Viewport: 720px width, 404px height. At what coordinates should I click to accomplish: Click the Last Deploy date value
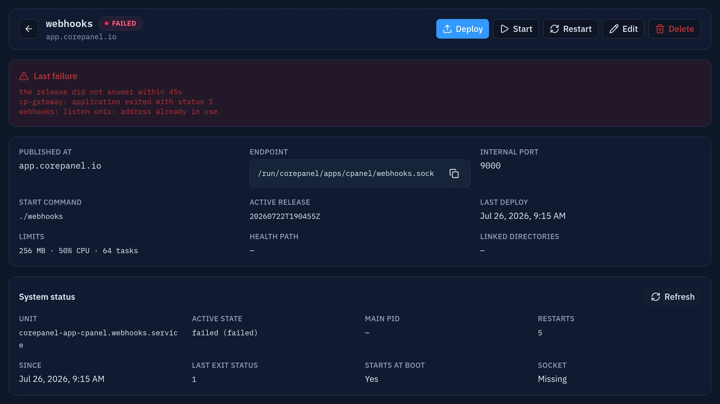pos(523,216)
